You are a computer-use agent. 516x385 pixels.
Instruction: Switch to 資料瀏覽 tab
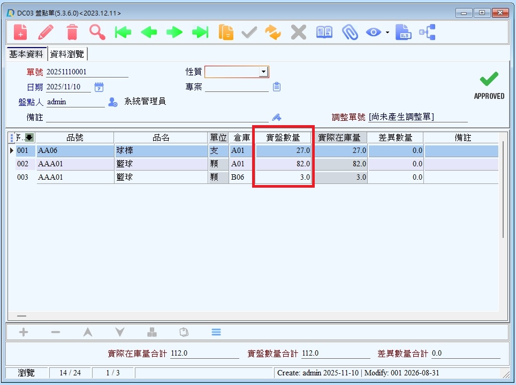tap(67, 54)
